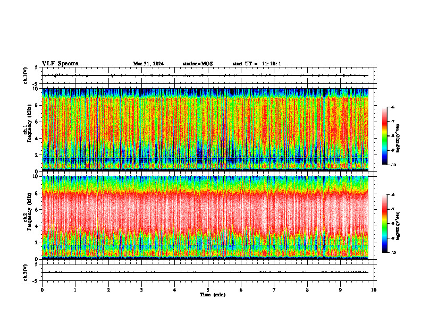
Task: Click the "6" kHz tick of ch.1 spectrogram
Action: coord(37,122)
